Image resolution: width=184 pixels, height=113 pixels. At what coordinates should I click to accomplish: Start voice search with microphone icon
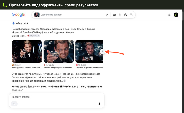[x=120, y=15]
